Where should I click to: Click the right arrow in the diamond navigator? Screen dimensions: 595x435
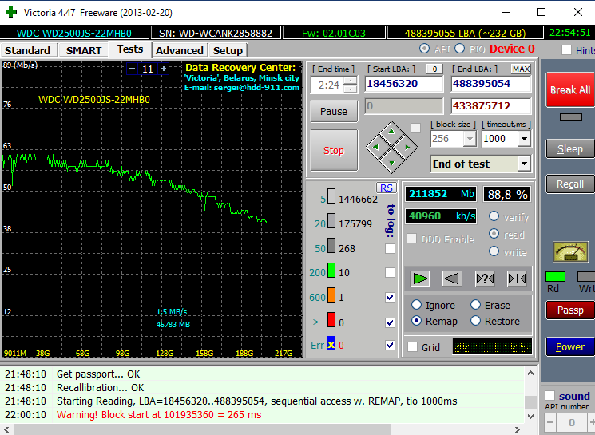(407, 147)
